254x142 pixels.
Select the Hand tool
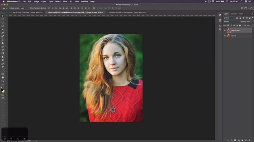tap(3, 77)
